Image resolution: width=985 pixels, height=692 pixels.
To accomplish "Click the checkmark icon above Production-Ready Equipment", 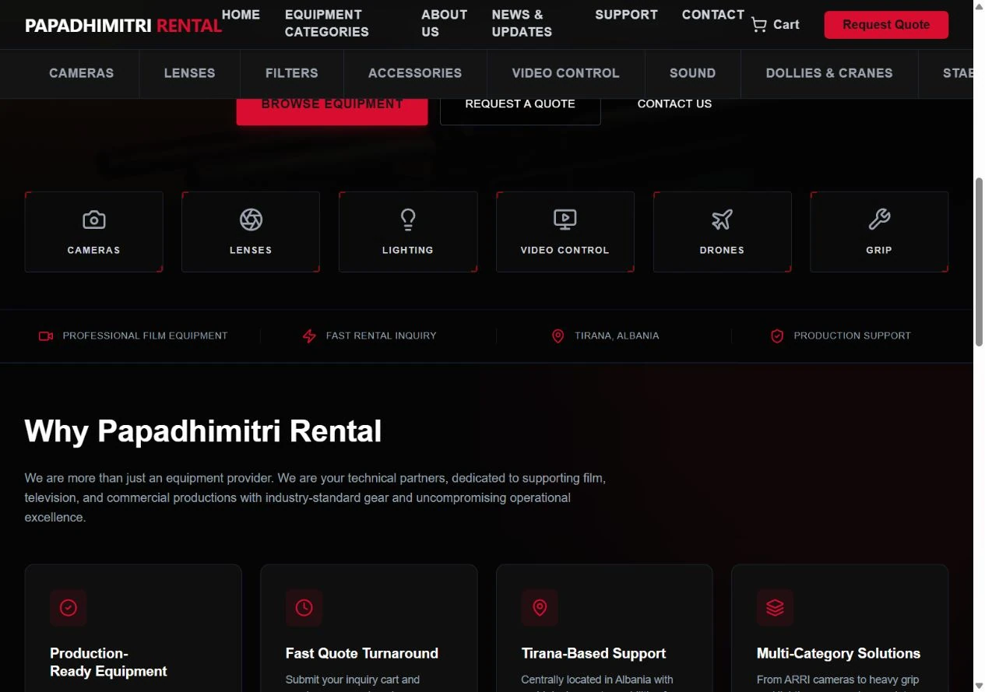I will (x=69, y=608).
